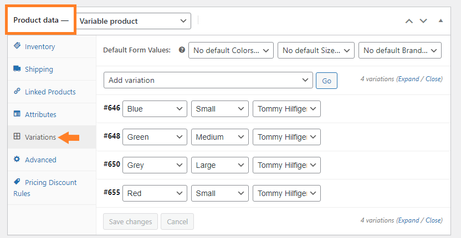Click the Advanced gear icon
The height and width of the screenshot is (238, 461).
point(17,159)
